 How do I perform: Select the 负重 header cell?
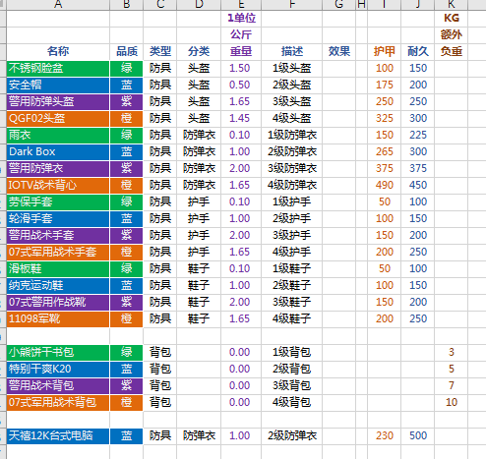pyautogui.click(x=452, y=52)
